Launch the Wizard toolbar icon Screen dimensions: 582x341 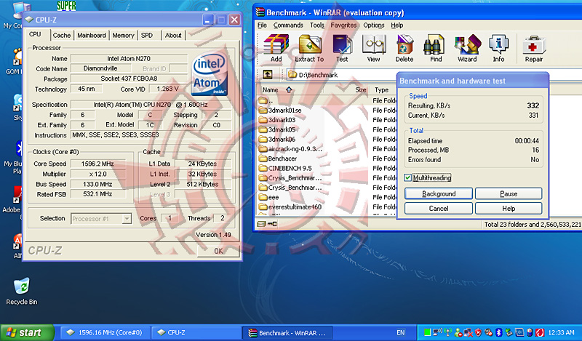tap(467, 48)
